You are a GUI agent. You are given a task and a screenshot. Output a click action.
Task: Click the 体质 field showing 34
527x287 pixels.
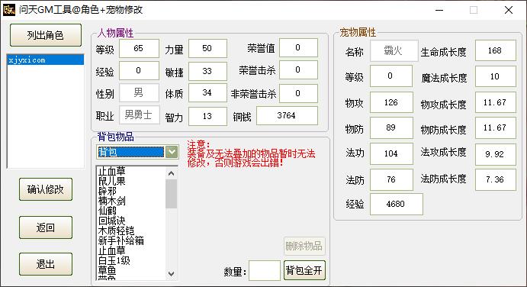click(207, 93)
